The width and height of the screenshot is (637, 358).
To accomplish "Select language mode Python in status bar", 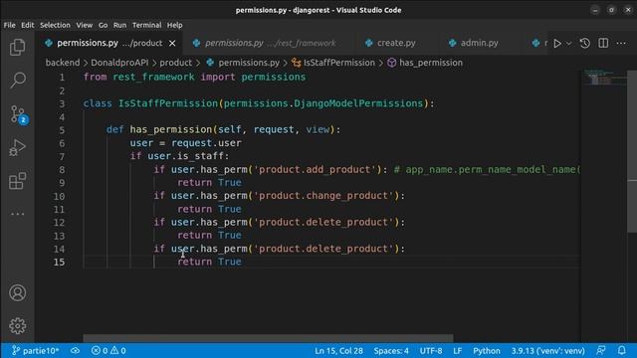I will (x=487, y=351).
